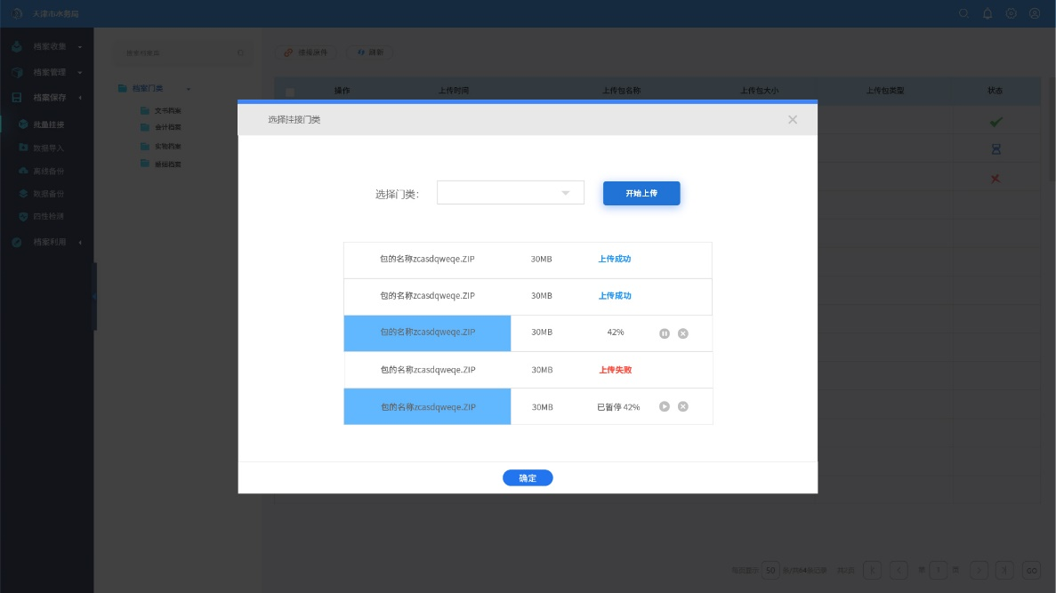Screen dimensions: 1056x593
Task: Click the header search magnifier icon
Action: (963, 13)
